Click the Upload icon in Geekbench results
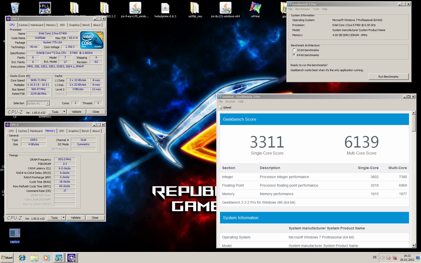The width and height of the screenshot is (421, 263). coord(221,107)
